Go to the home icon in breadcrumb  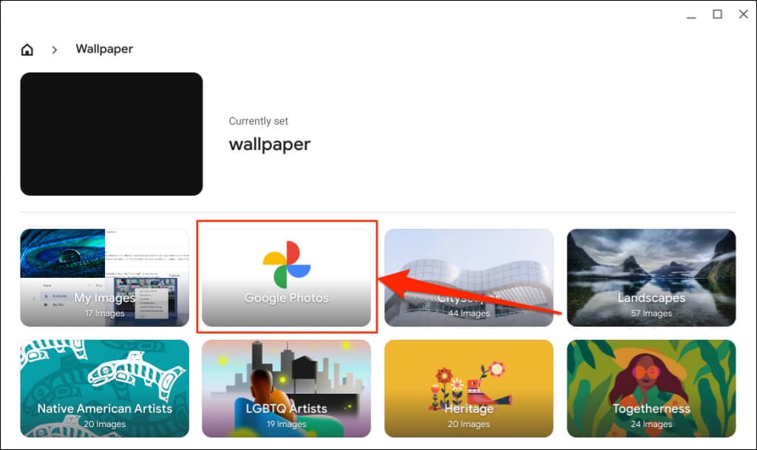[27, 50]
